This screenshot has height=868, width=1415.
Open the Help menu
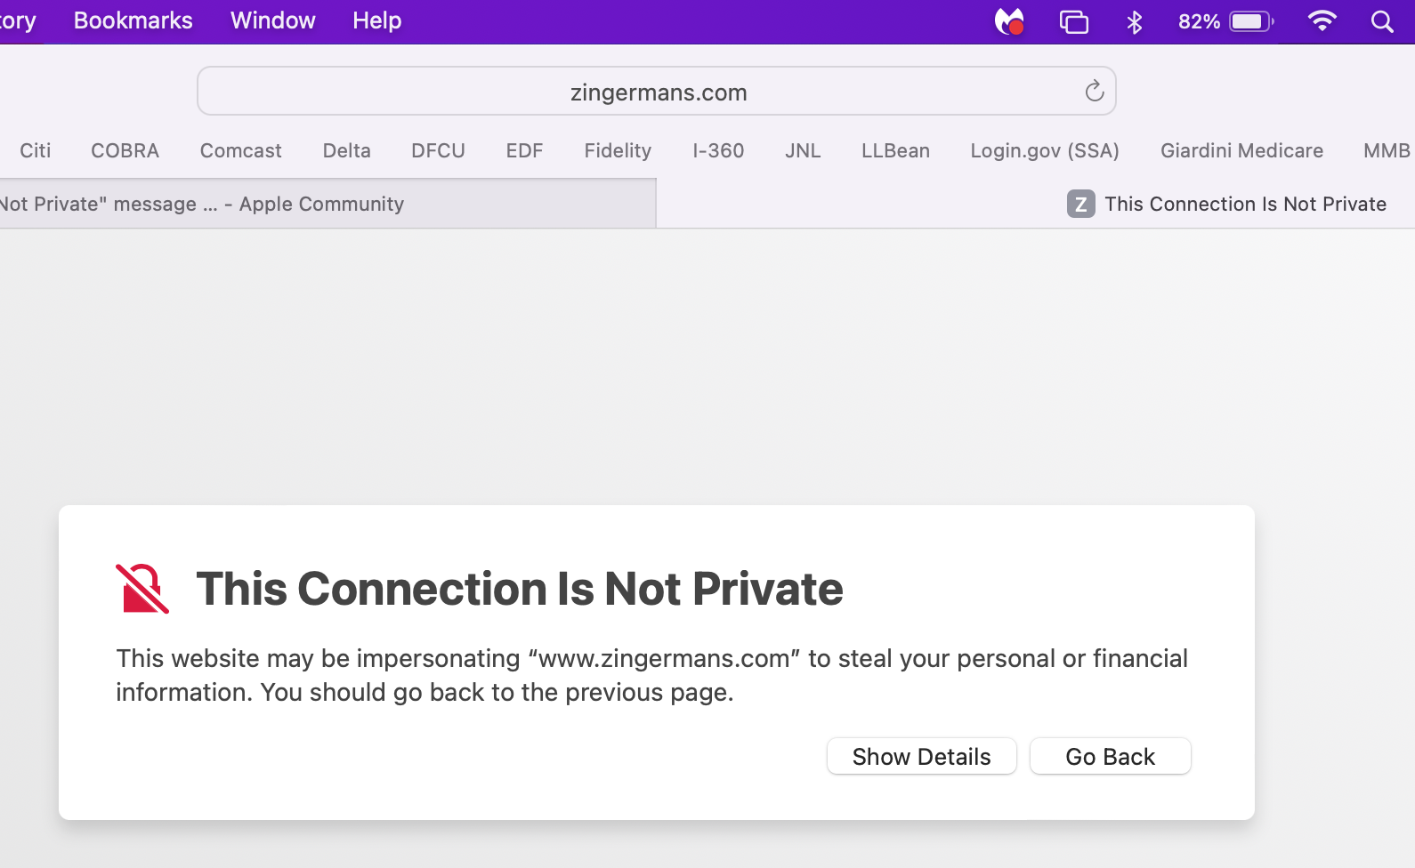pyautogui.click(x=376, y=20)
